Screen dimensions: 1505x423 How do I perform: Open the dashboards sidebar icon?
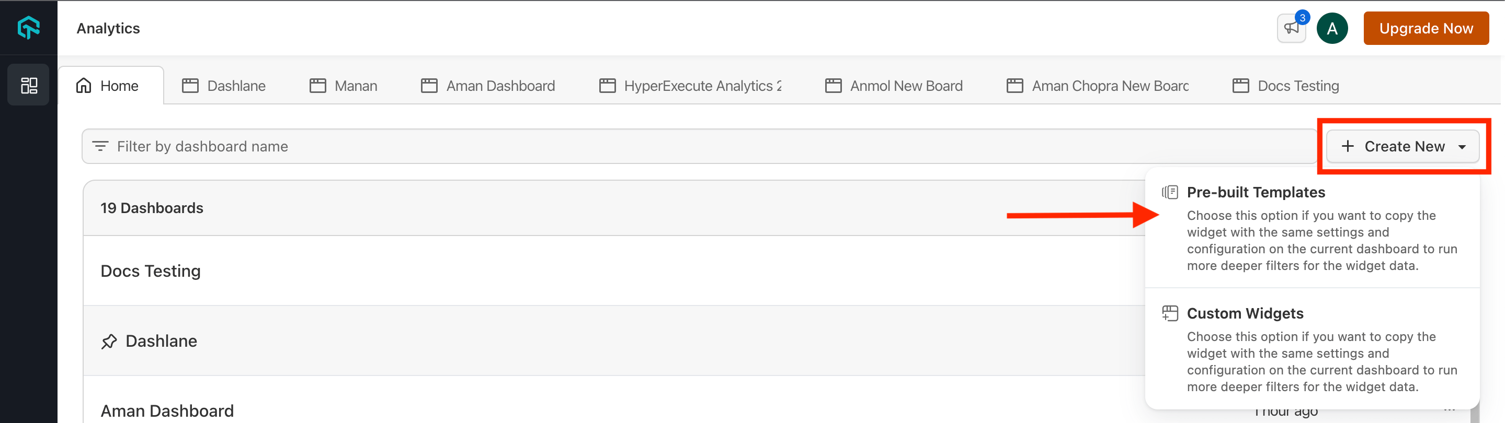point(29,85)
